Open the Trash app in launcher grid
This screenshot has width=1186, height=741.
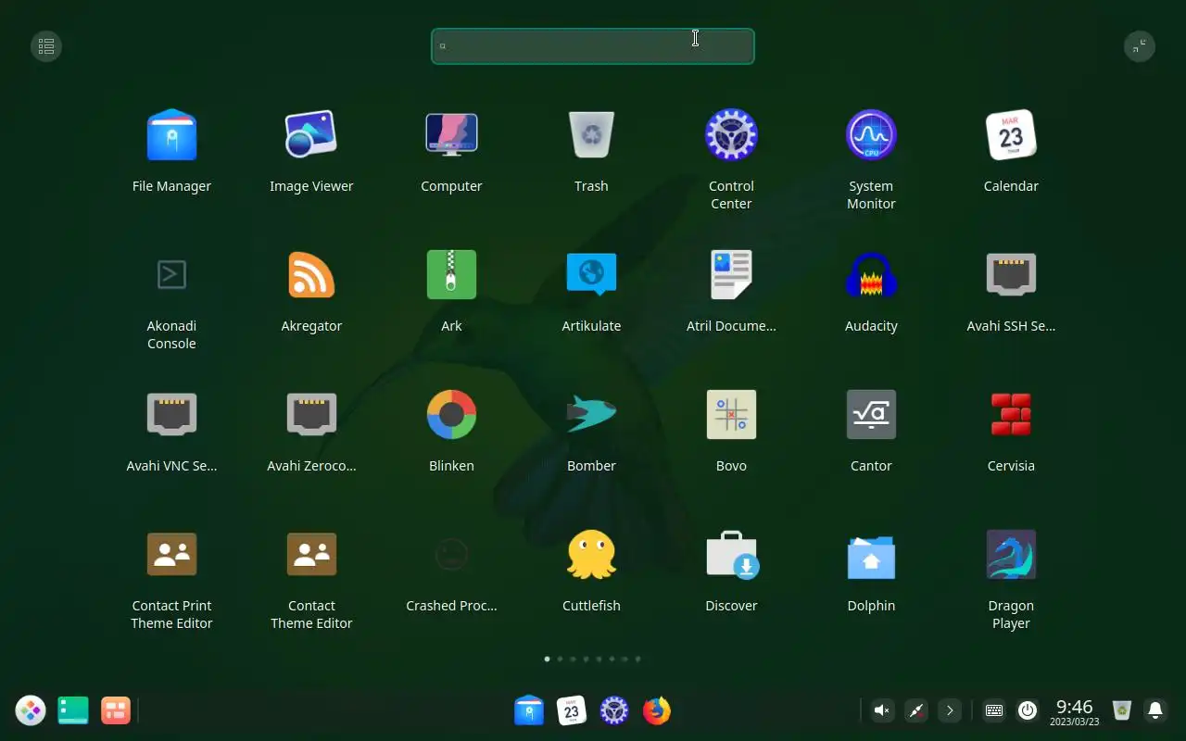click(x=591, y=135)
